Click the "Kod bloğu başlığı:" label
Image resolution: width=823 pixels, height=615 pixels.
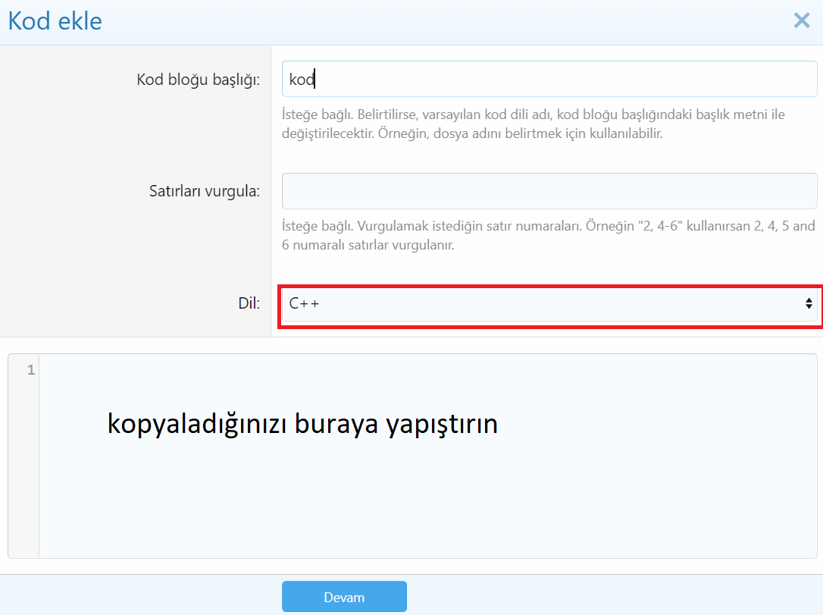[x=198, y=80]
